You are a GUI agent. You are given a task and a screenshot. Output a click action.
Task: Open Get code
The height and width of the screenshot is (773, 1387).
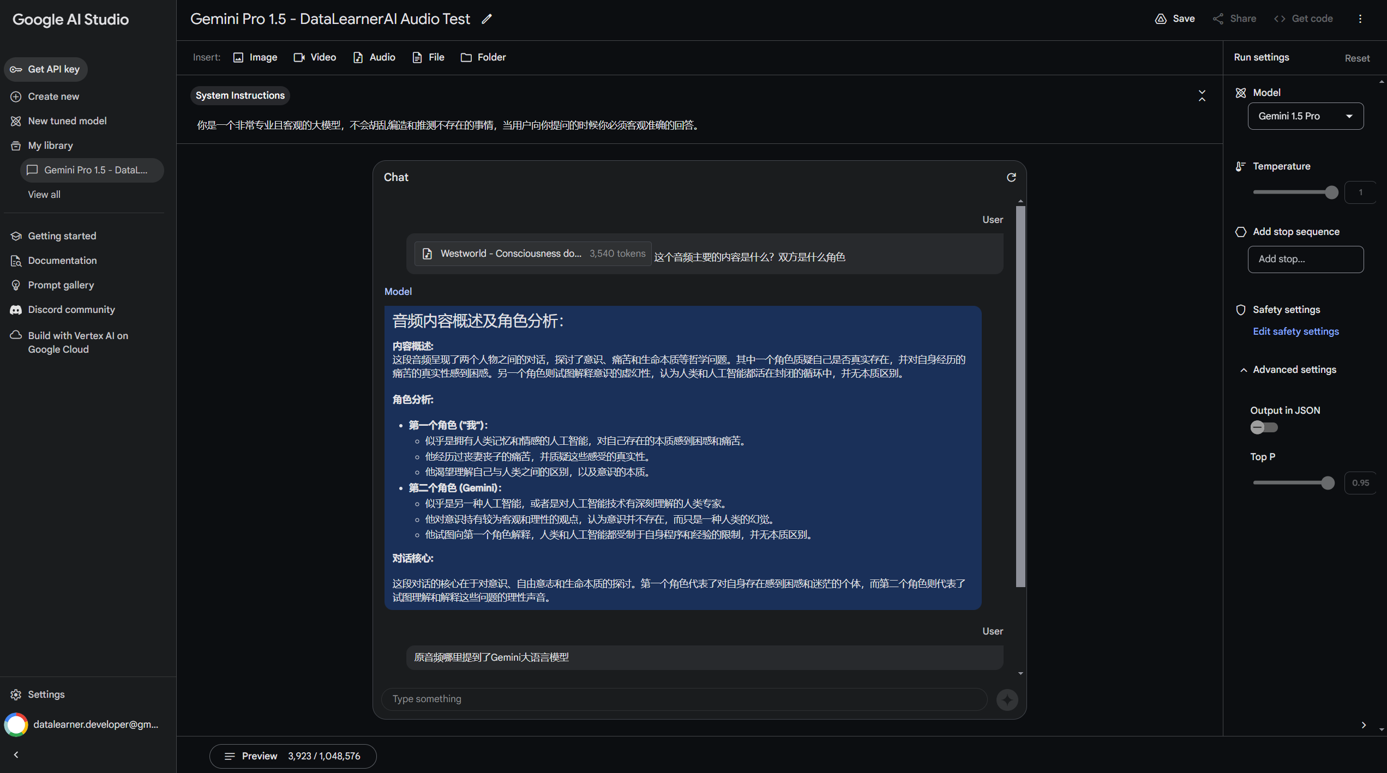(1303, 19)
